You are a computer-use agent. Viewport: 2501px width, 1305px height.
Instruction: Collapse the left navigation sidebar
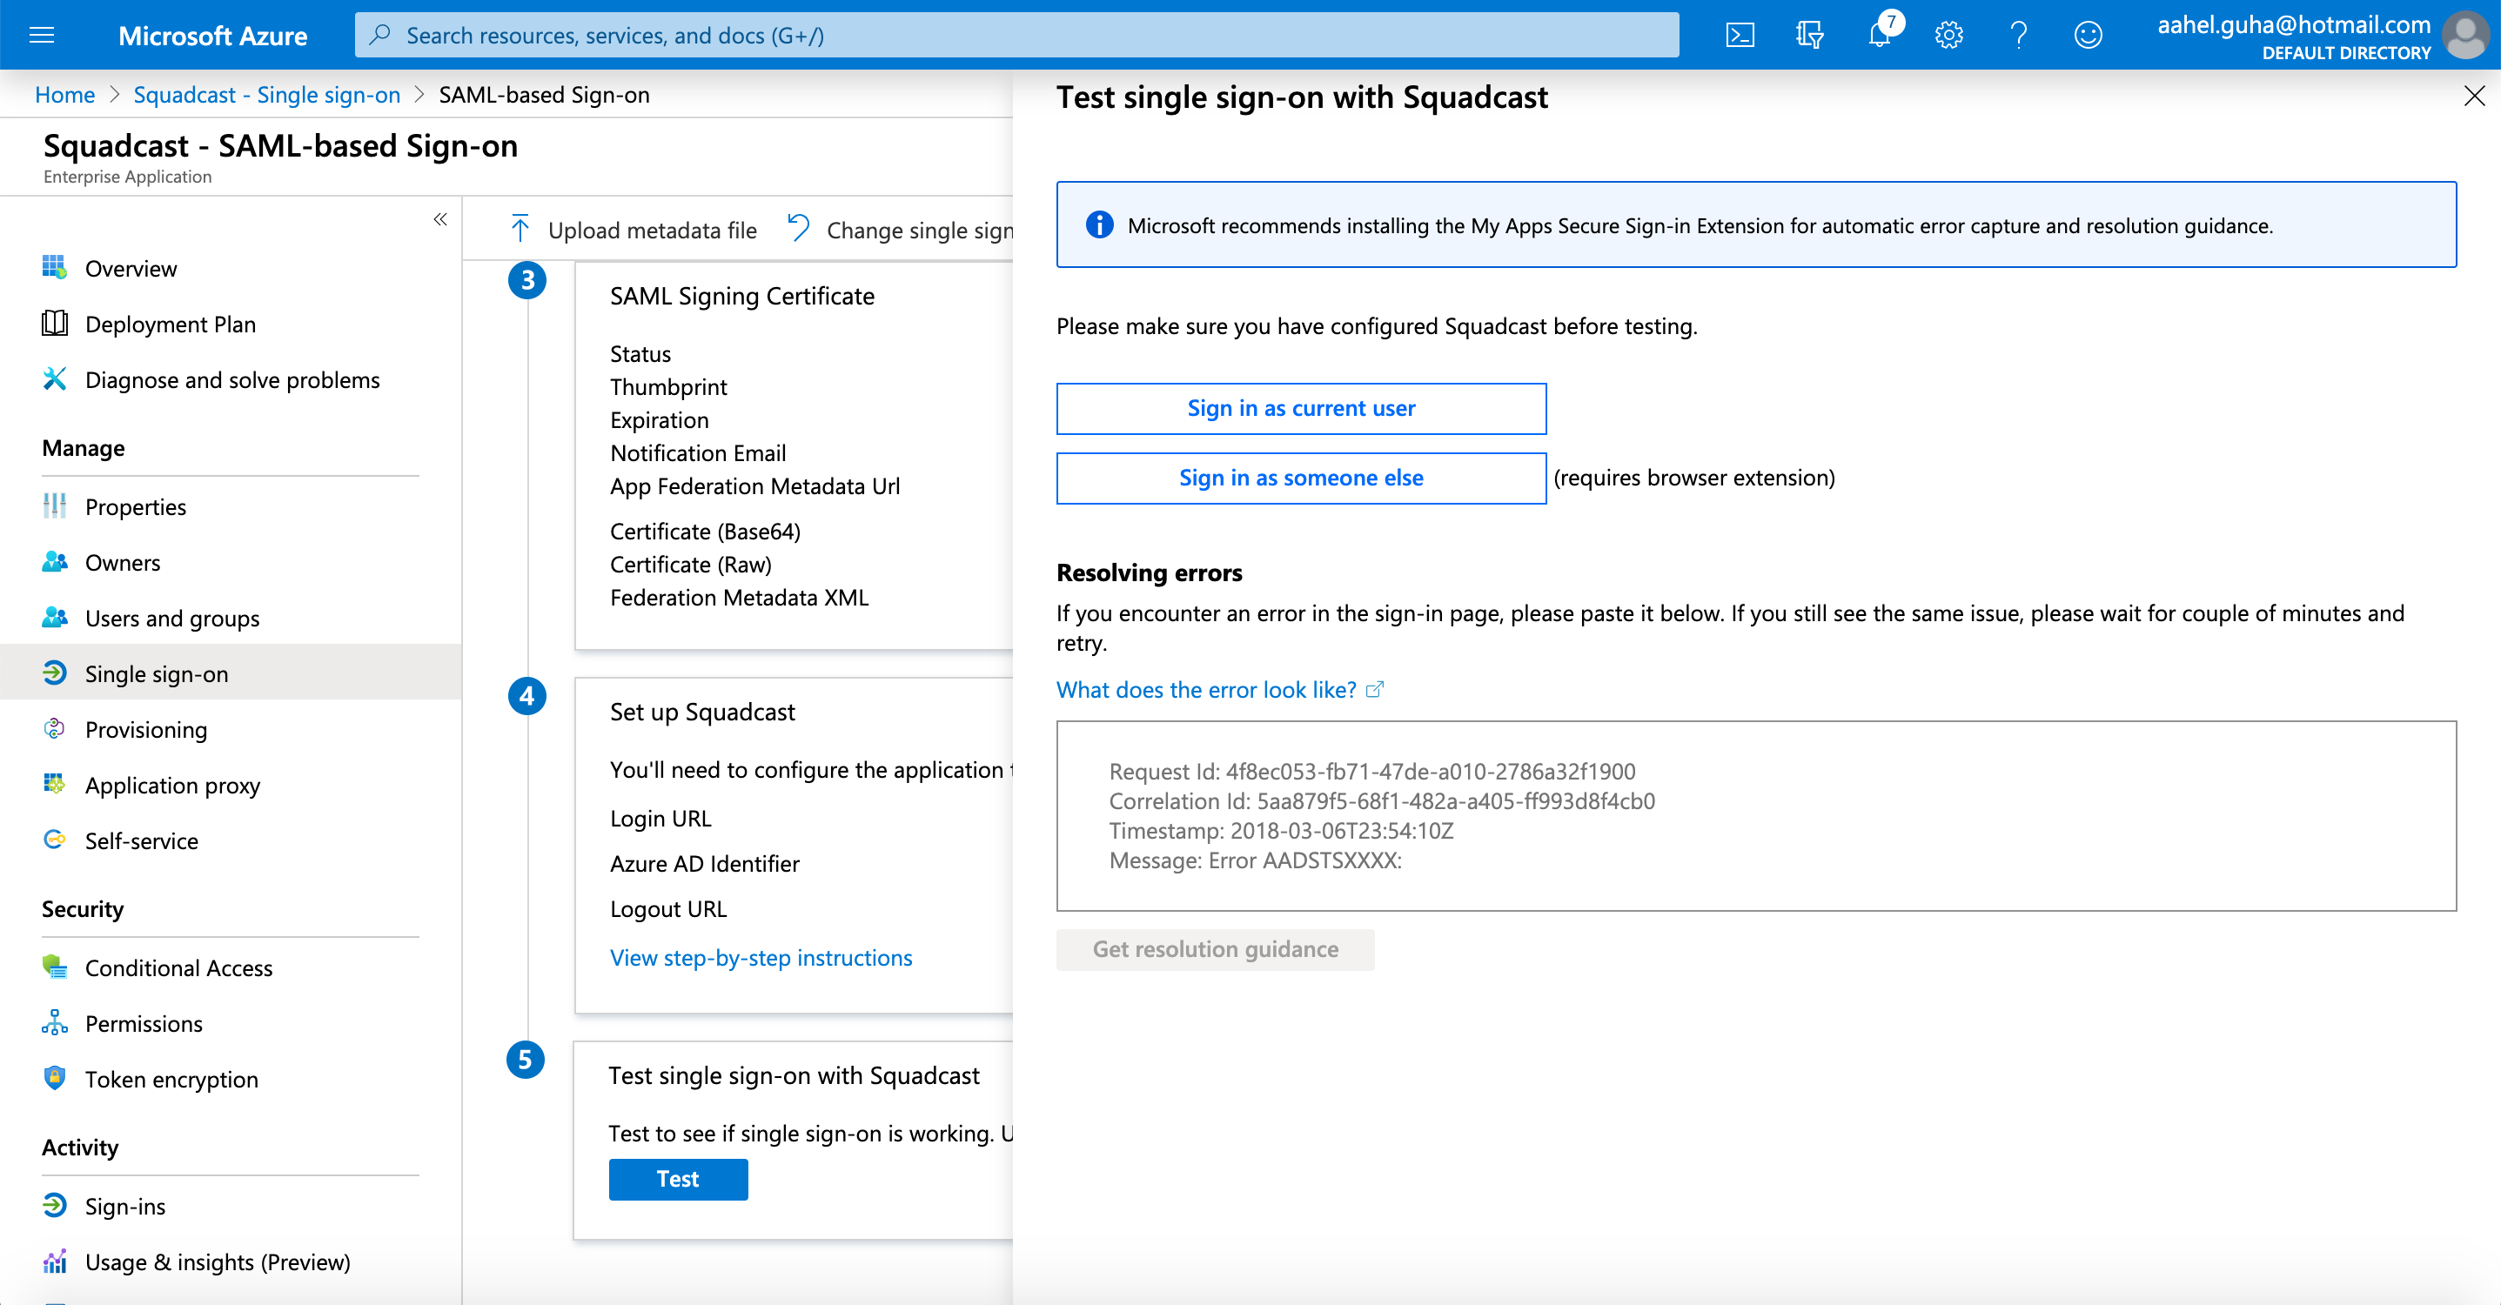(439, 219)
